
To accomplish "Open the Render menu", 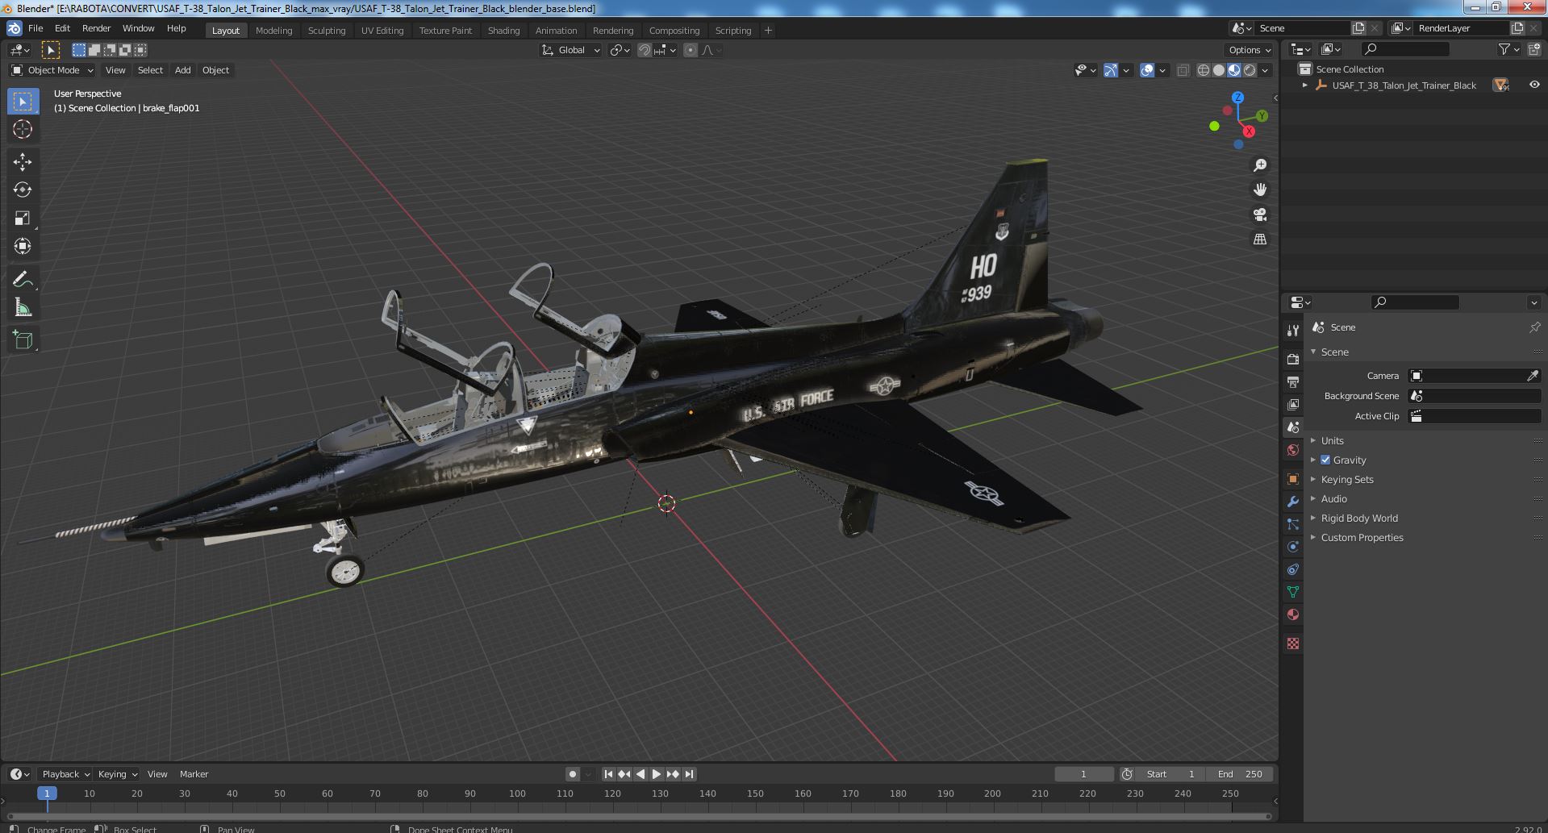I will tap(96, 28).
